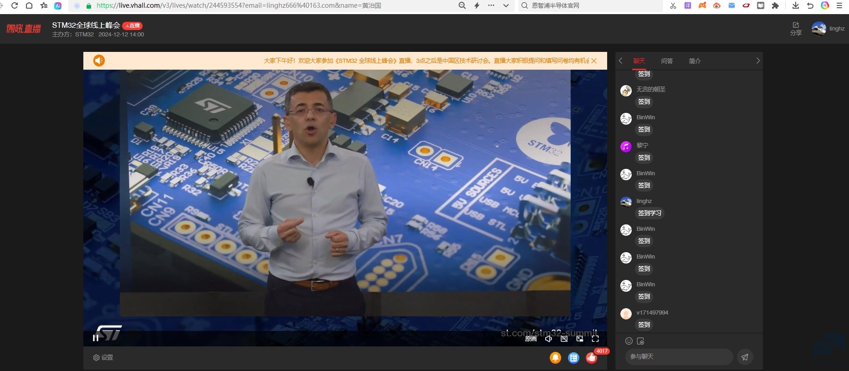Expand the address bar dropdown arrow
Screen dimensions: 849x371
(506, 5)
